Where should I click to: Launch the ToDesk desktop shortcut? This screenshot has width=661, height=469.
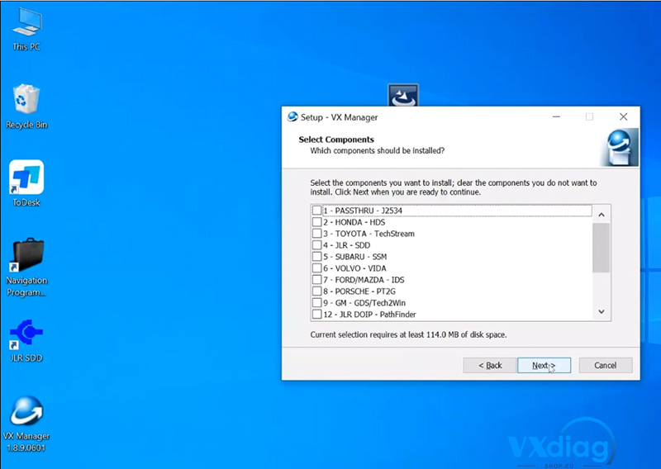tap(26, 183)
